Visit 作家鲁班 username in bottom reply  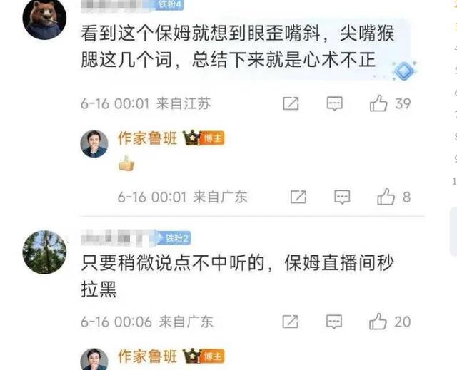[x=147, y=356]
